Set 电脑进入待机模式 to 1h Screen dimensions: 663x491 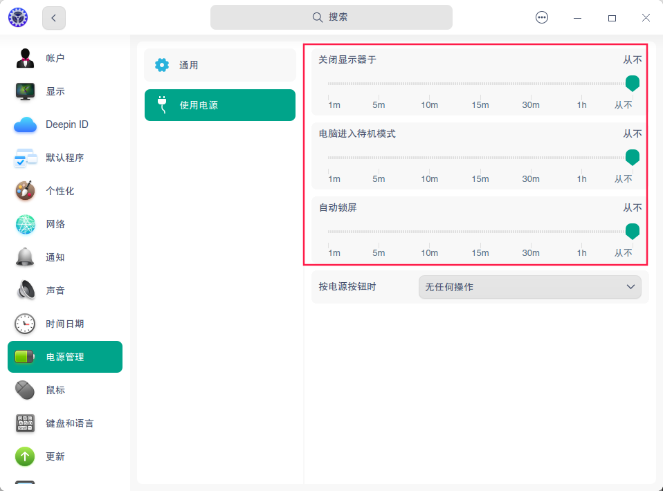pos(581,157)
